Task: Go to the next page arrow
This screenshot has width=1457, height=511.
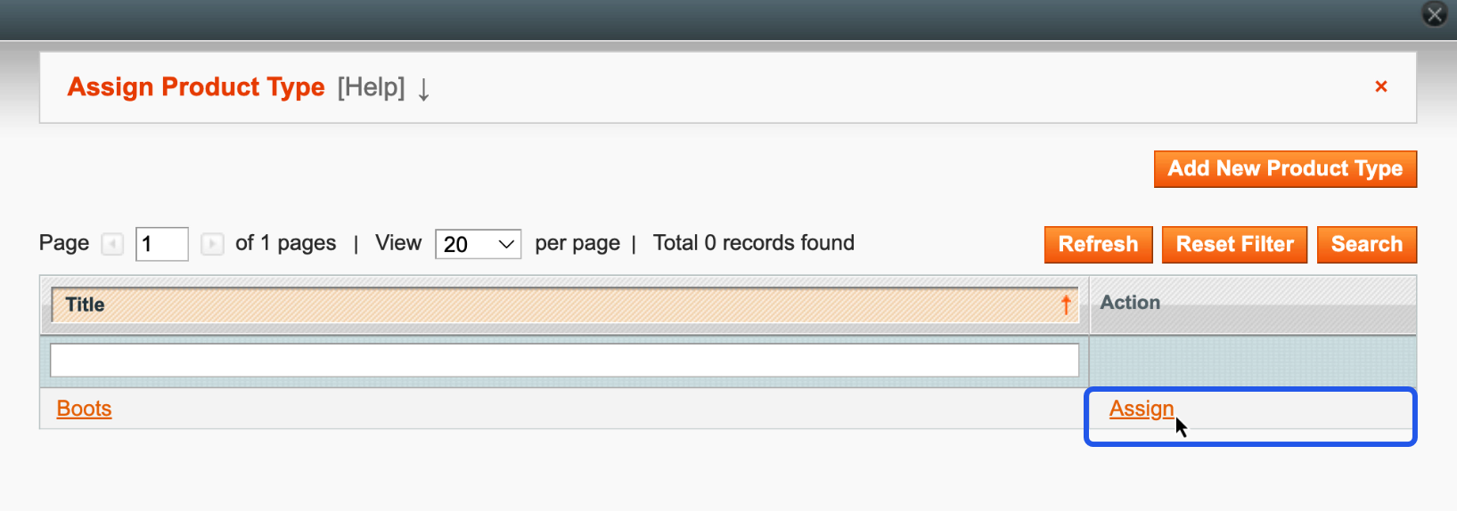Action: 212,244
